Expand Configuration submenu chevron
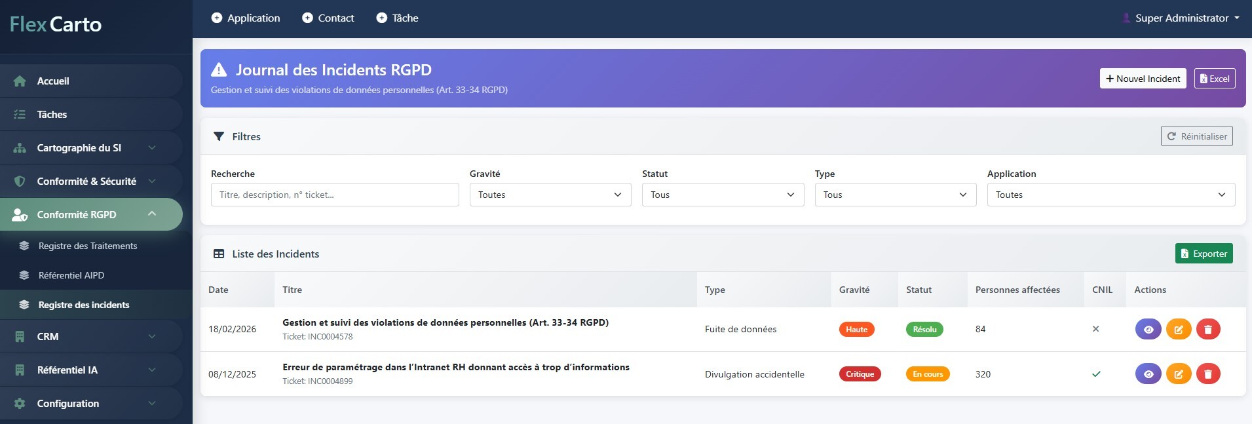This screenshot has height=424, width=1252. coord(152,404)
